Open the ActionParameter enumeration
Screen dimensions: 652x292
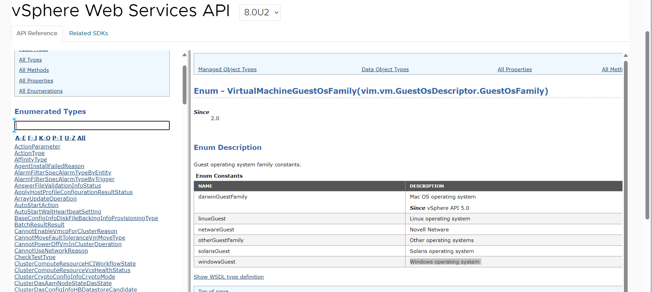tap(37, 147)
